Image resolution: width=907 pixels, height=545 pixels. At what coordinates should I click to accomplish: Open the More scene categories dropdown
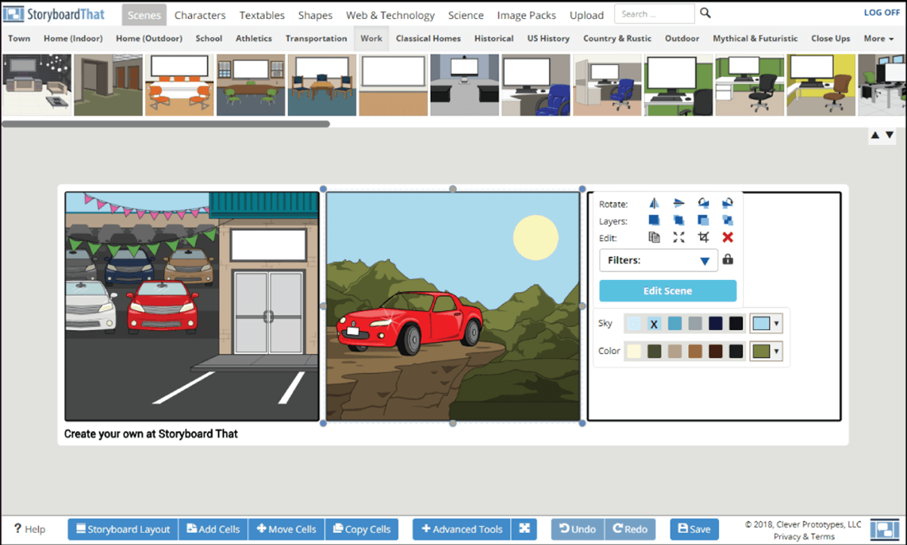[878, 38]
